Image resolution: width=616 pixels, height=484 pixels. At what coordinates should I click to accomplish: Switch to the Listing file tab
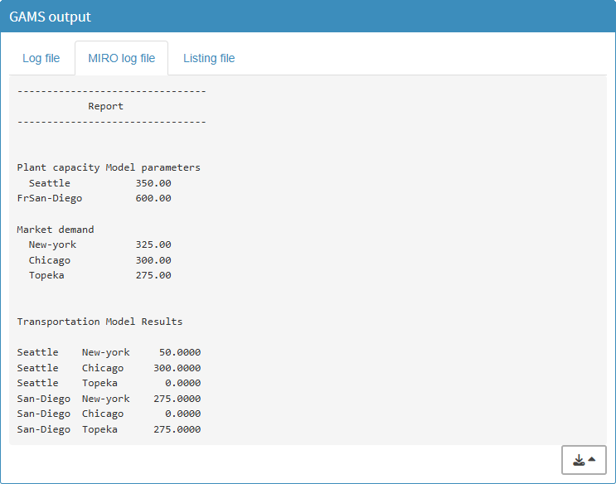coord(209,58)
